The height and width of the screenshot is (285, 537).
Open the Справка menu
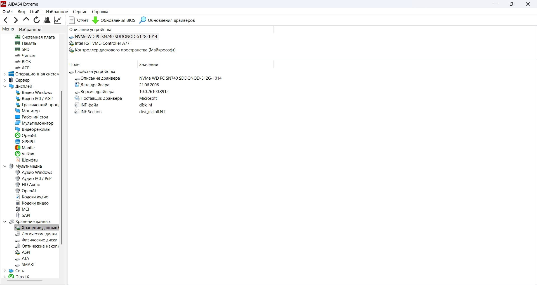coord(100,12)
